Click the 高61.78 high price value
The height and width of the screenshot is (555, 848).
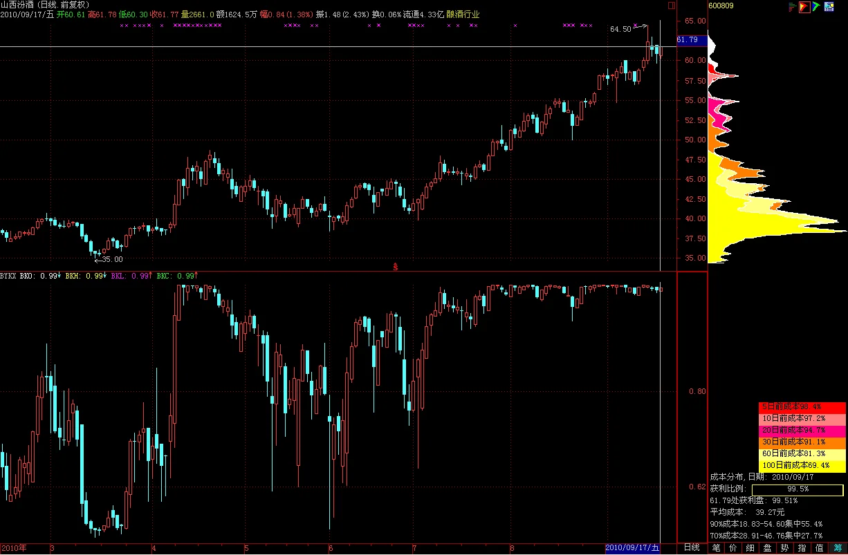102,15
